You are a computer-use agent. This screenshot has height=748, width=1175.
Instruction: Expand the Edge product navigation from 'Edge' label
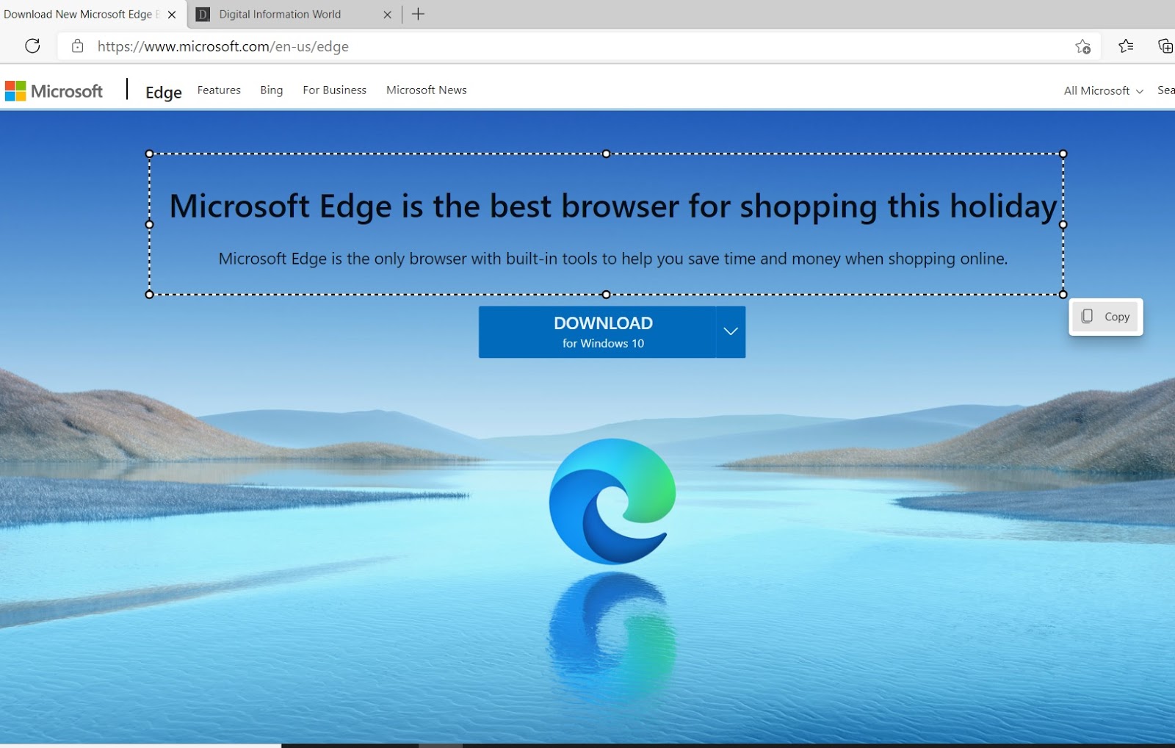pyautogui.click(x=162, y=92)
